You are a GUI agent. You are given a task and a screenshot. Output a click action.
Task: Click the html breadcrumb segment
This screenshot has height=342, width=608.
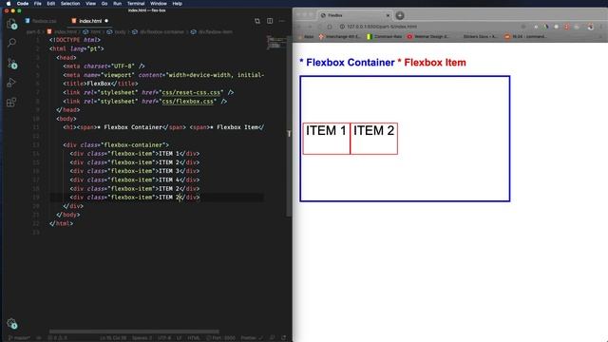pos(92,31)
